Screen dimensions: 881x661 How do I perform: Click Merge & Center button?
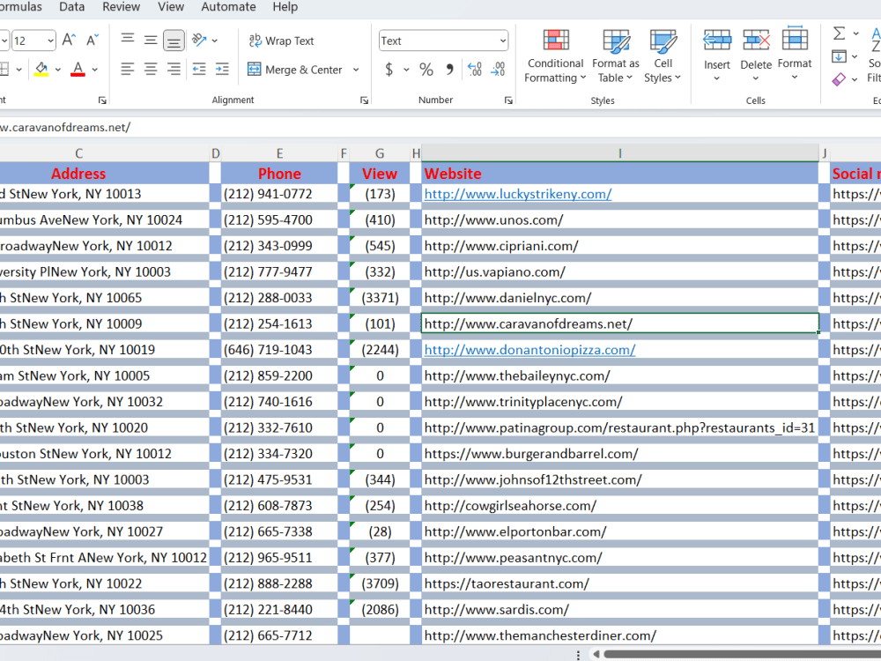(295, 70)
